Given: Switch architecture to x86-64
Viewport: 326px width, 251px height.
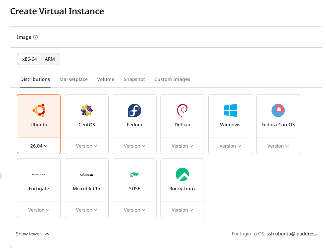Looking at the screenshot, I should tap(30, 59).
